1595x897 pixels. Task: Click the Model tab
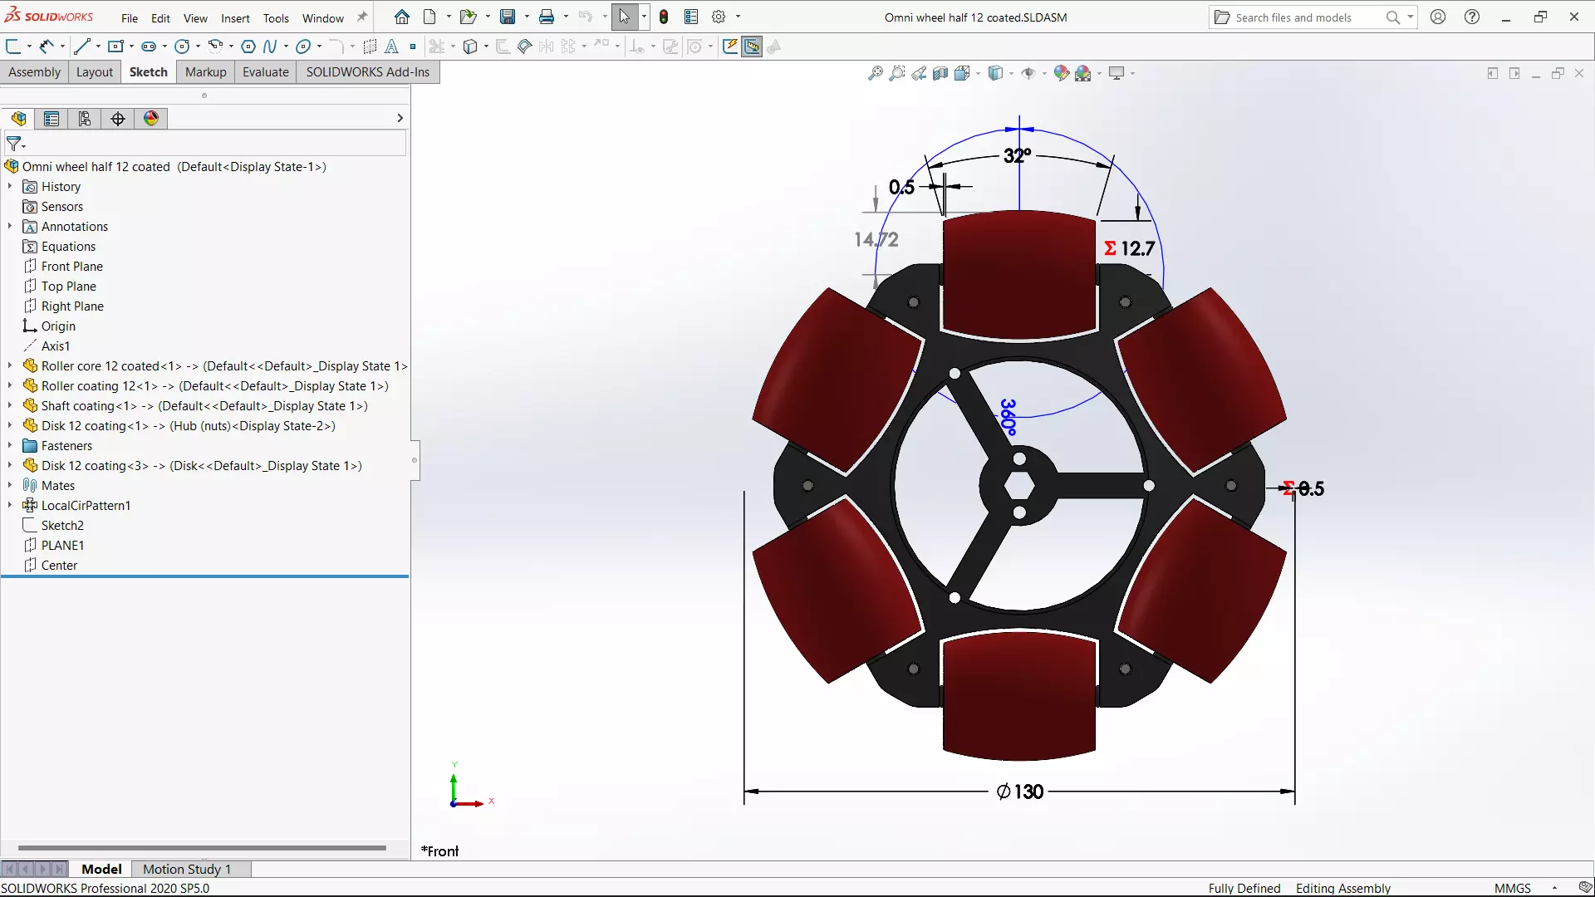(101, 869)
